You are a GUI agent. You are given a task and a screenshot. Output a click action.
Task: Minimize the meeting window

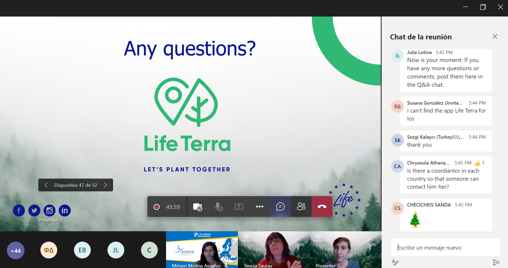[x=465, y=7]
